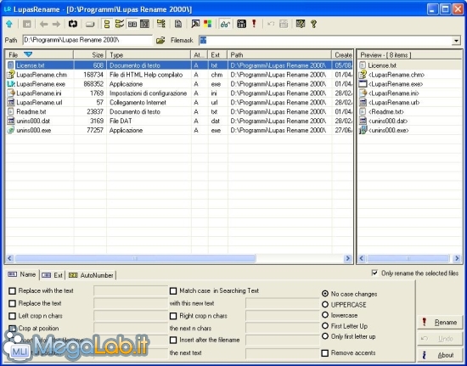Viewport: 467px width, 366px height.
Task: Enable Replace with the text checkbox
Action: pyautogui.click(x=12, y=291)
